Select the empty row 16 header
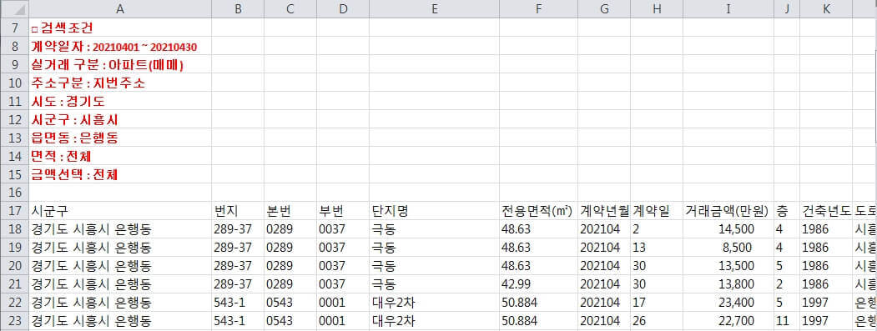 14,193
